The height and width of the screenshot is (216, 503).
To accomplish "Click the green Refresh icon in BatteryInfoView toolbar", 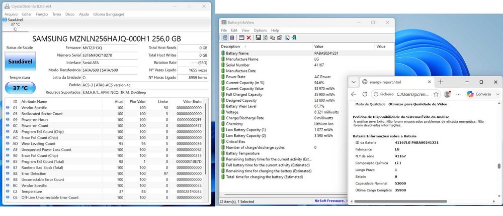I will pyautogui.click(x=265, y=38).
